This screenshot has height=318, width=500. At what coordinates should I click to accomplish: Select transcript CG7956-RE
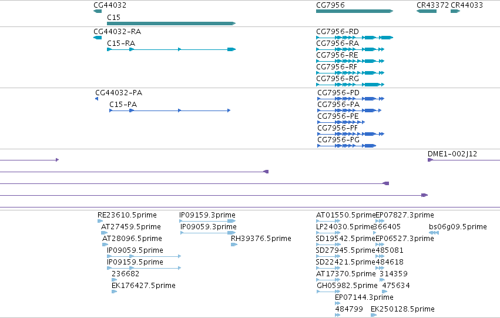click(x=350, y=61)
